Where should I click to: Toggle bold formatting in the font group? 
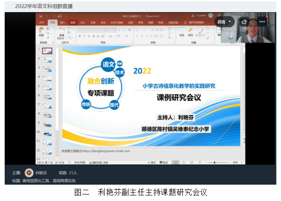80,36
